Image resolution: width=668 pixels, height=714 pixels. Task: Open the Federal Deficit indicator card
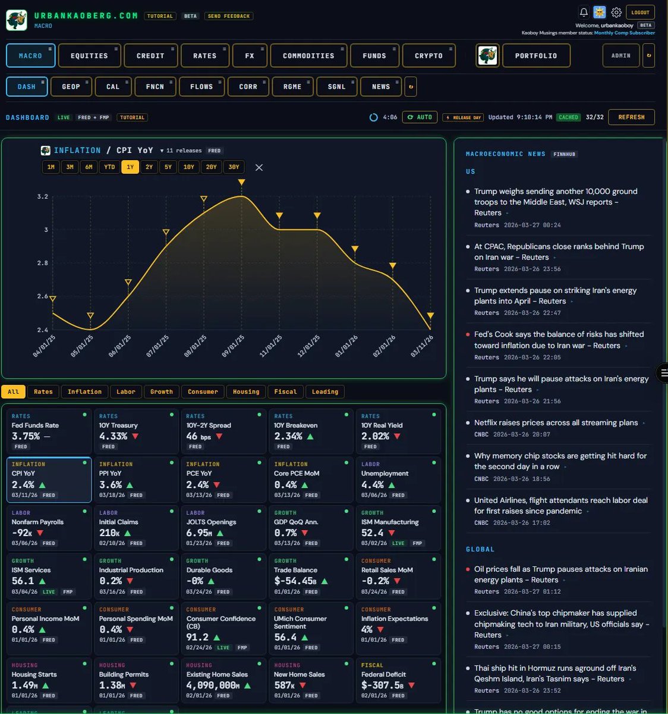(x=398, y=679)
